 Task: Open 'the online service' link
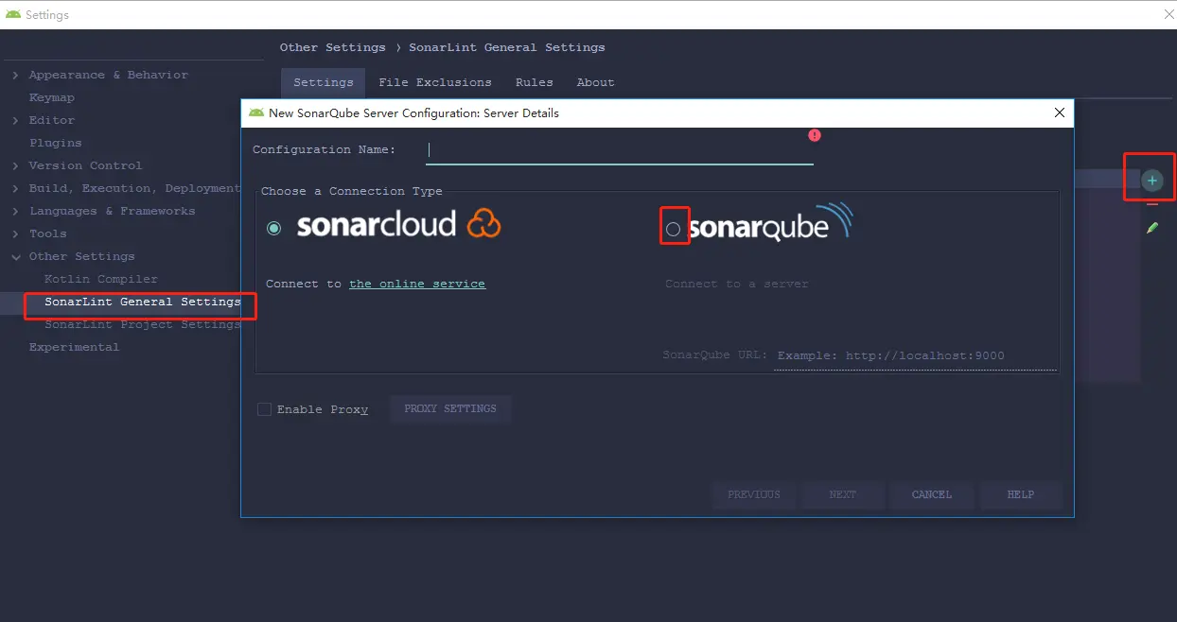click(x=417, y=284)
